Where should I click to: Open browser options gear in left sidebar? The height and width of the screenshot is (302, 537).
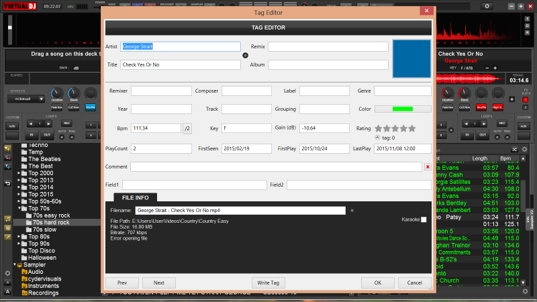pos(7,273)
